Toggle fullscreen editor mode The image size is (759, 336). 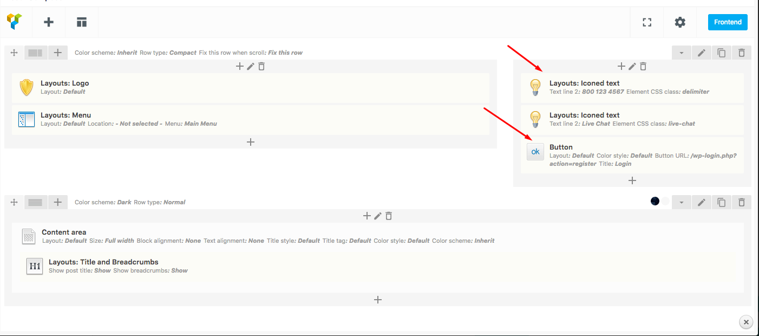tap(646, 22)
